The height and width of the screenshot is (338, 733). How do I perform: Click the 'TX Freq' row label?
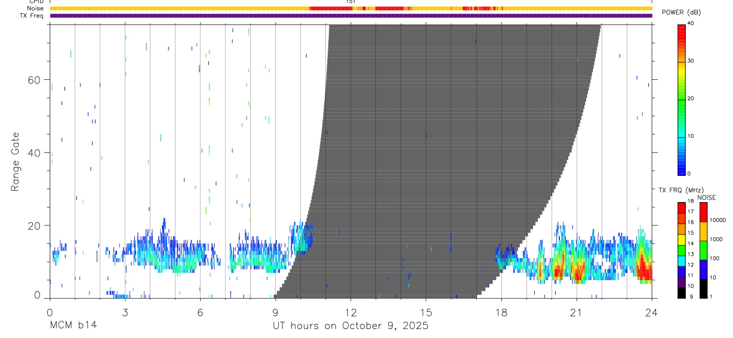[x=32, y=15]
